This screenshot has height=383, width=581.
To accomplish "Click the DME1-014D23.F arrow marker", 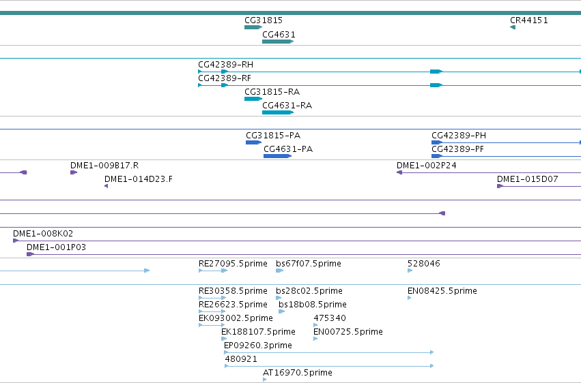I will coord(107,186).
